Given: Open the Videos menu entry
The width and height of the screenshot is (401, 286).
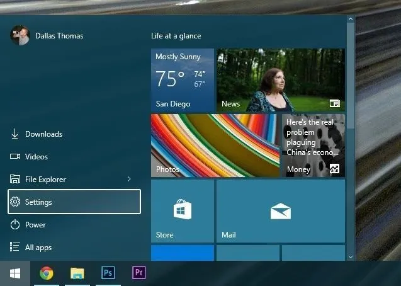Looking at the screenshot, I should click(74, 157).
